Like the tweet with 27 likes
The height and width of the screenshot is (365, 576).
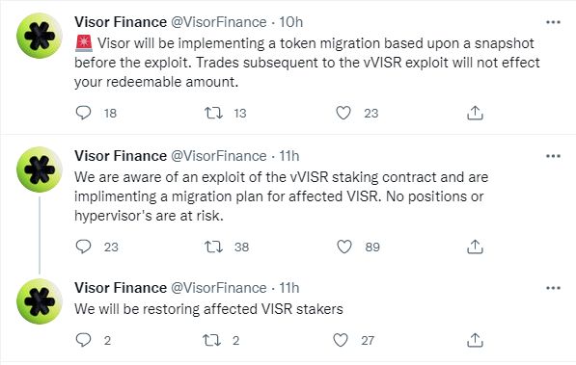point(341,340)
